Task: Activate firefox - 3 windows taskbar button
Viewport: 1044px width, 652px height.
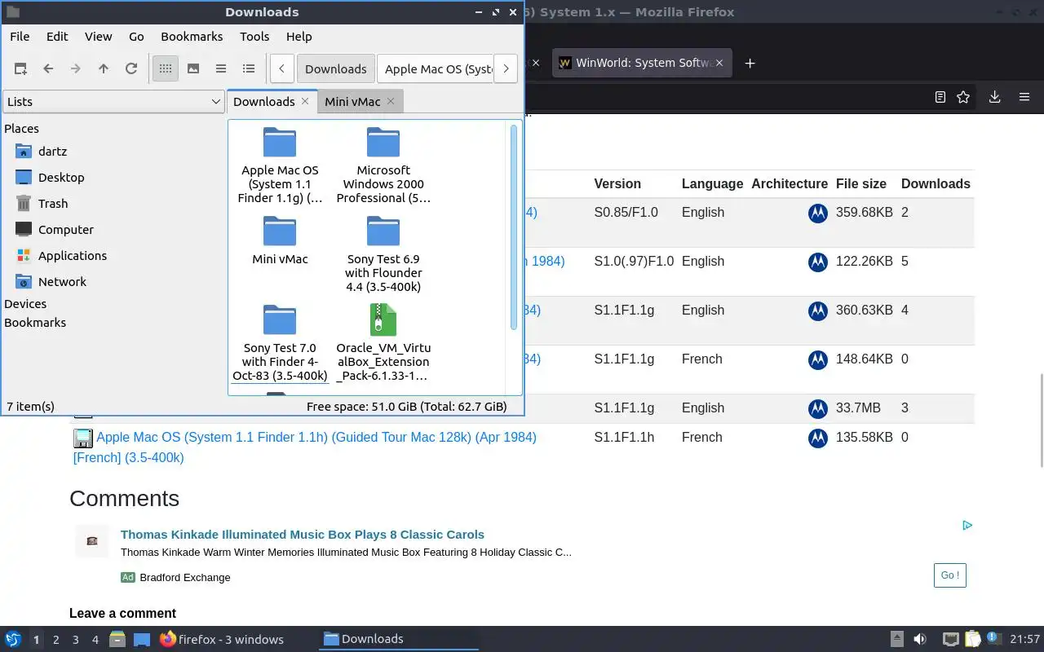Action: pos(222,639)
